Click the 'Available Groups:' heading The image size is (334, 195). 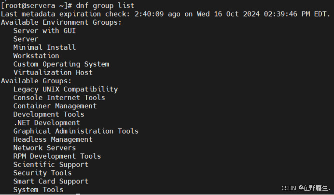tap(36, 81)
